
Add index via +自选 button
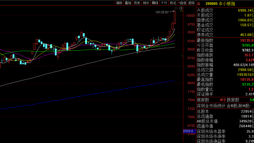click(x=182, y=3)
